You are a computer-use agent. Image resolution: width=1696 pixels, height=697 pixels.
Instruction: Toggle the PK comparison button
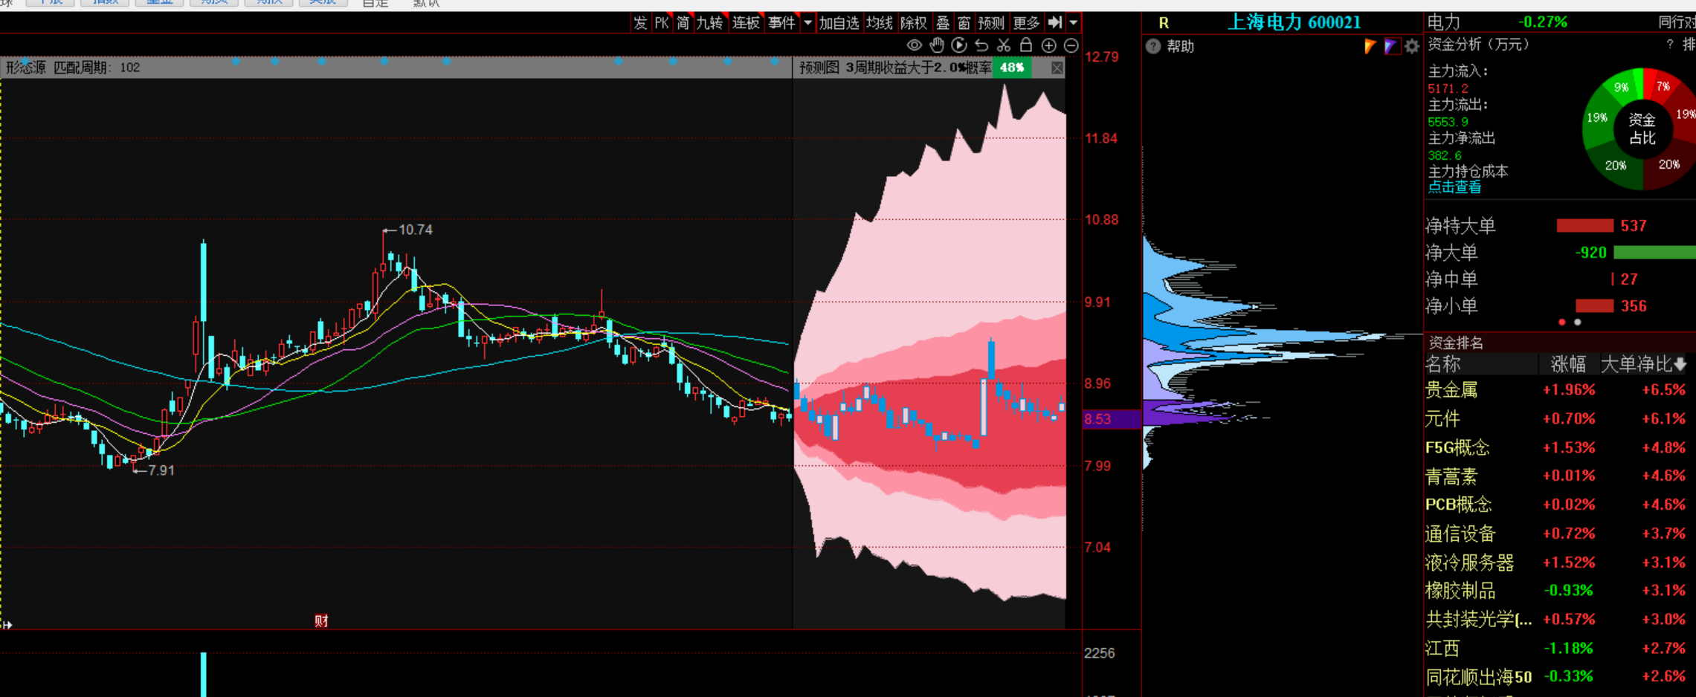[x=662, y=23]
